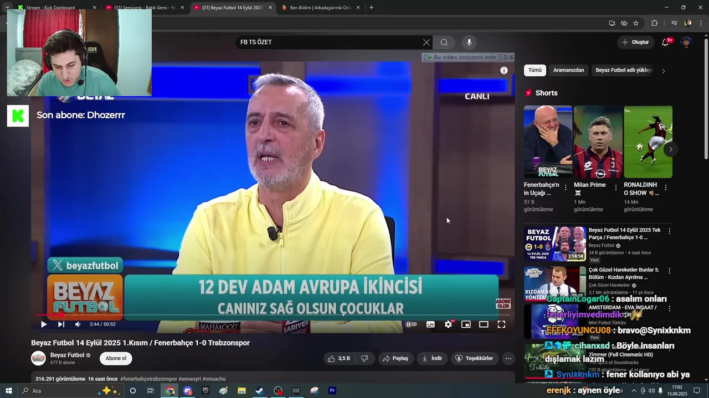Open File Explorer from taskbar
This screenshot has width=709, height=398.
tap(242, 391)
